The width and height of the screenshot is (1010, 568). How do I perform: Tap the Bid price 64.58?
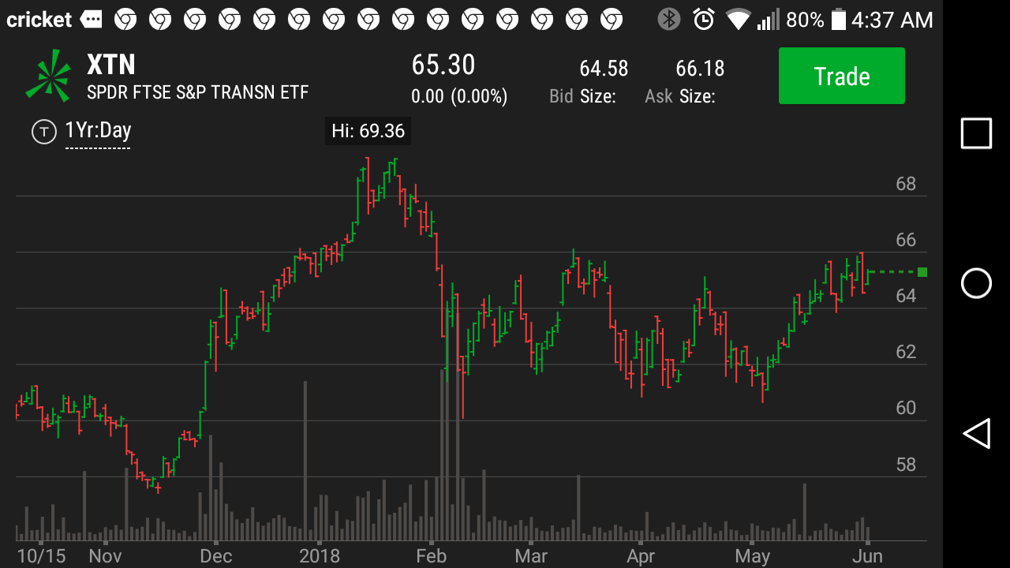coord(604,69)
